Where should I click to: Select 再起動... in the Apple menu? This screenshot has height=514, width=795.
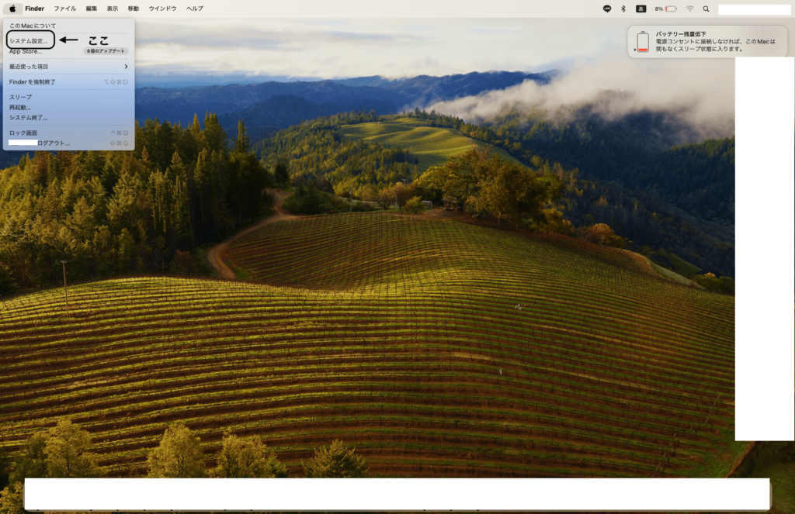click(68, 107)
